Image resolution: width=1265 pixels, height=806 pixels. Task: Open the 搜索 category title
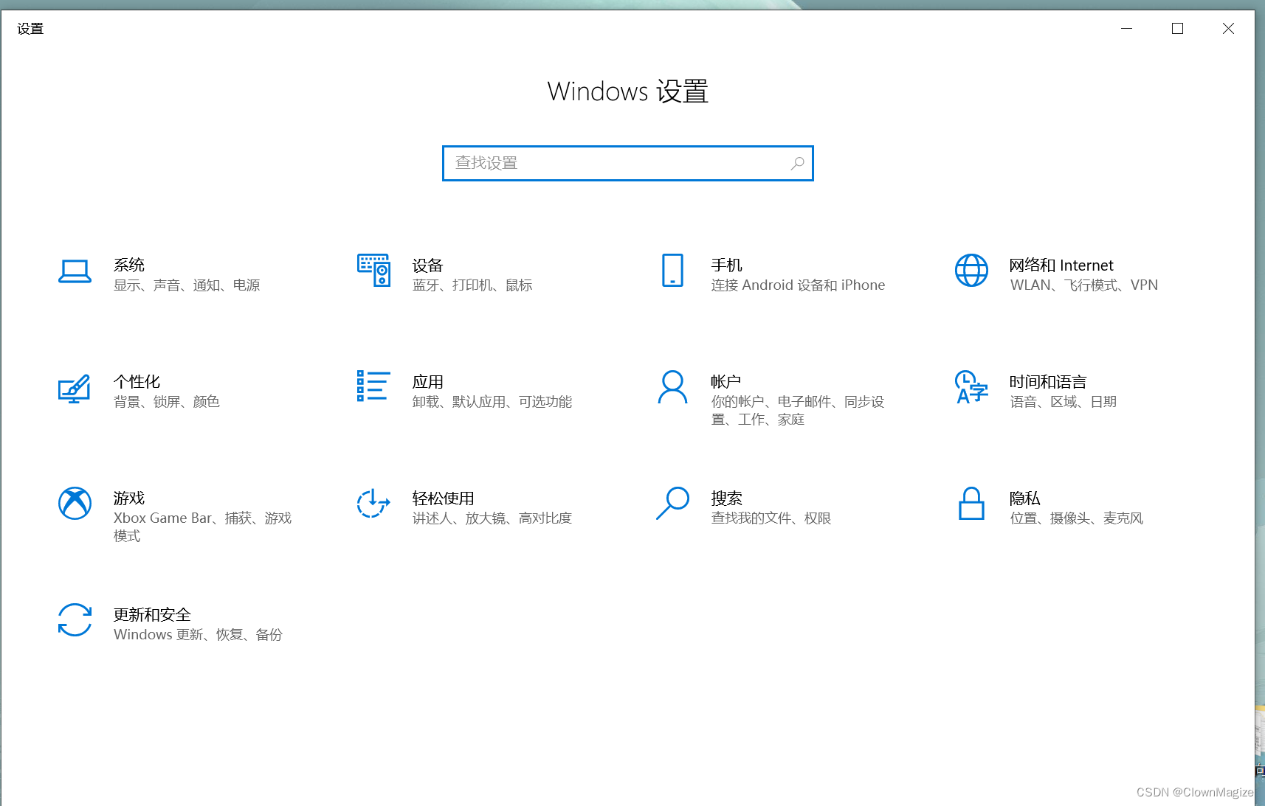[x=727, y=498]
